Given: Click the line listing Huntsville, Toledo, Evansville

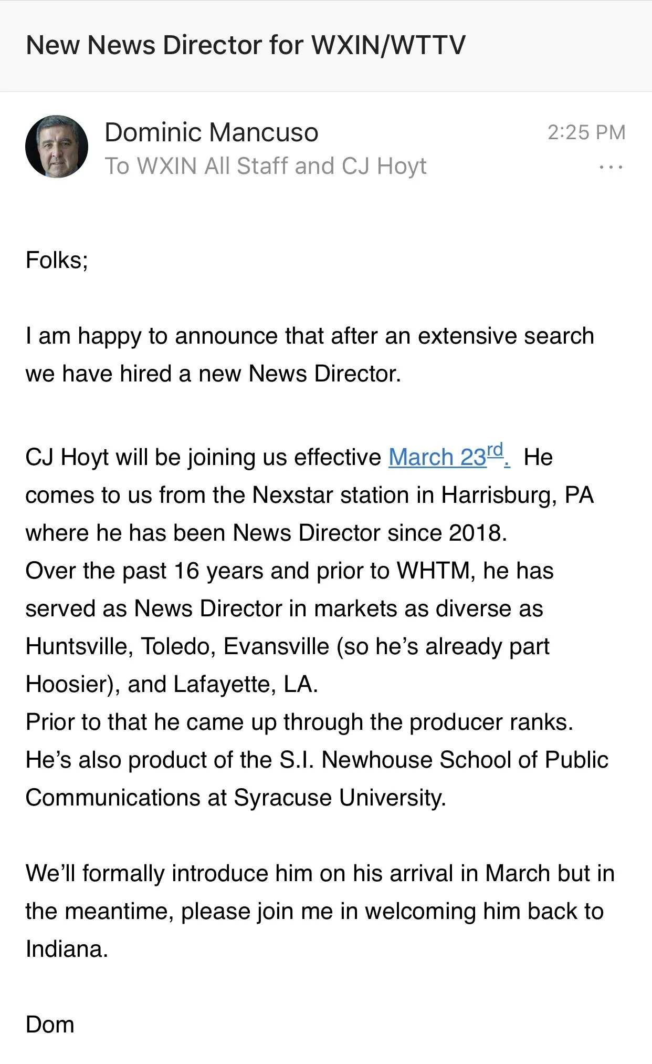Looking at the screenshot, I should (x=287, y=647).
